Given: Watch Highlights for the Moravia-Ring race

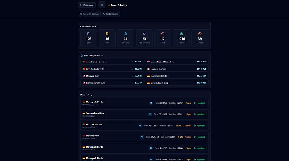Looking at the screenshot, I should point(200,137).
